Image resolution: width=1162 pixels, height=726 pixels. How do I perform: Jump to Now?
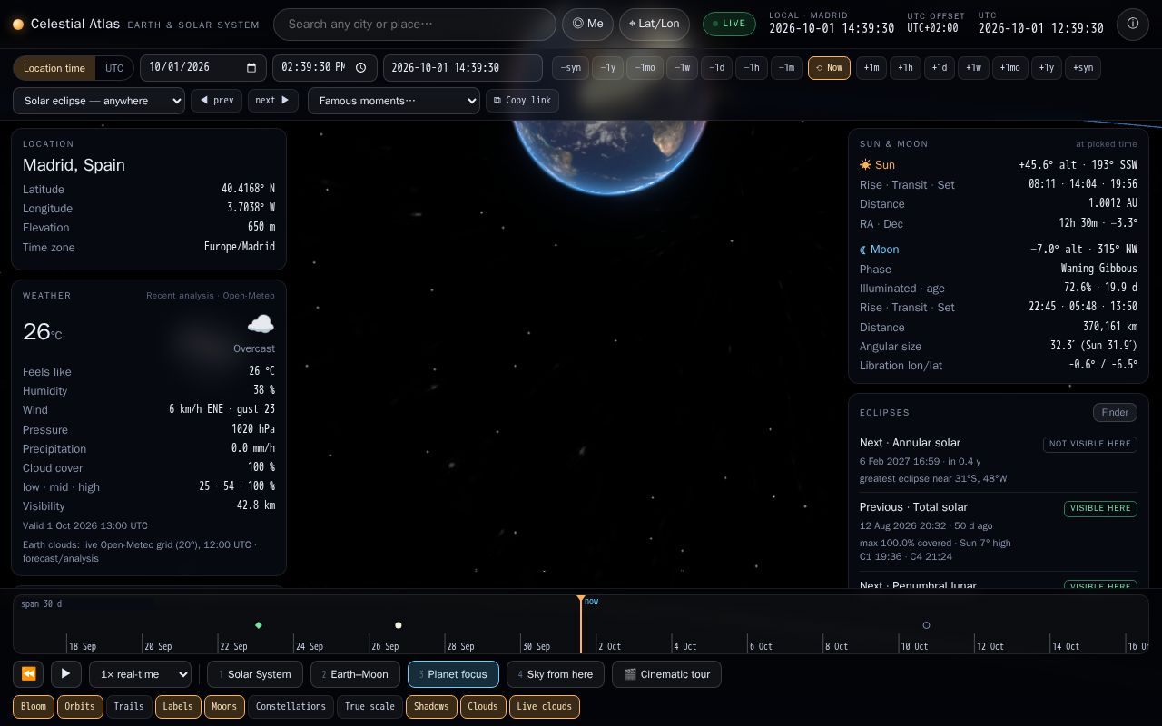(829, 68)
